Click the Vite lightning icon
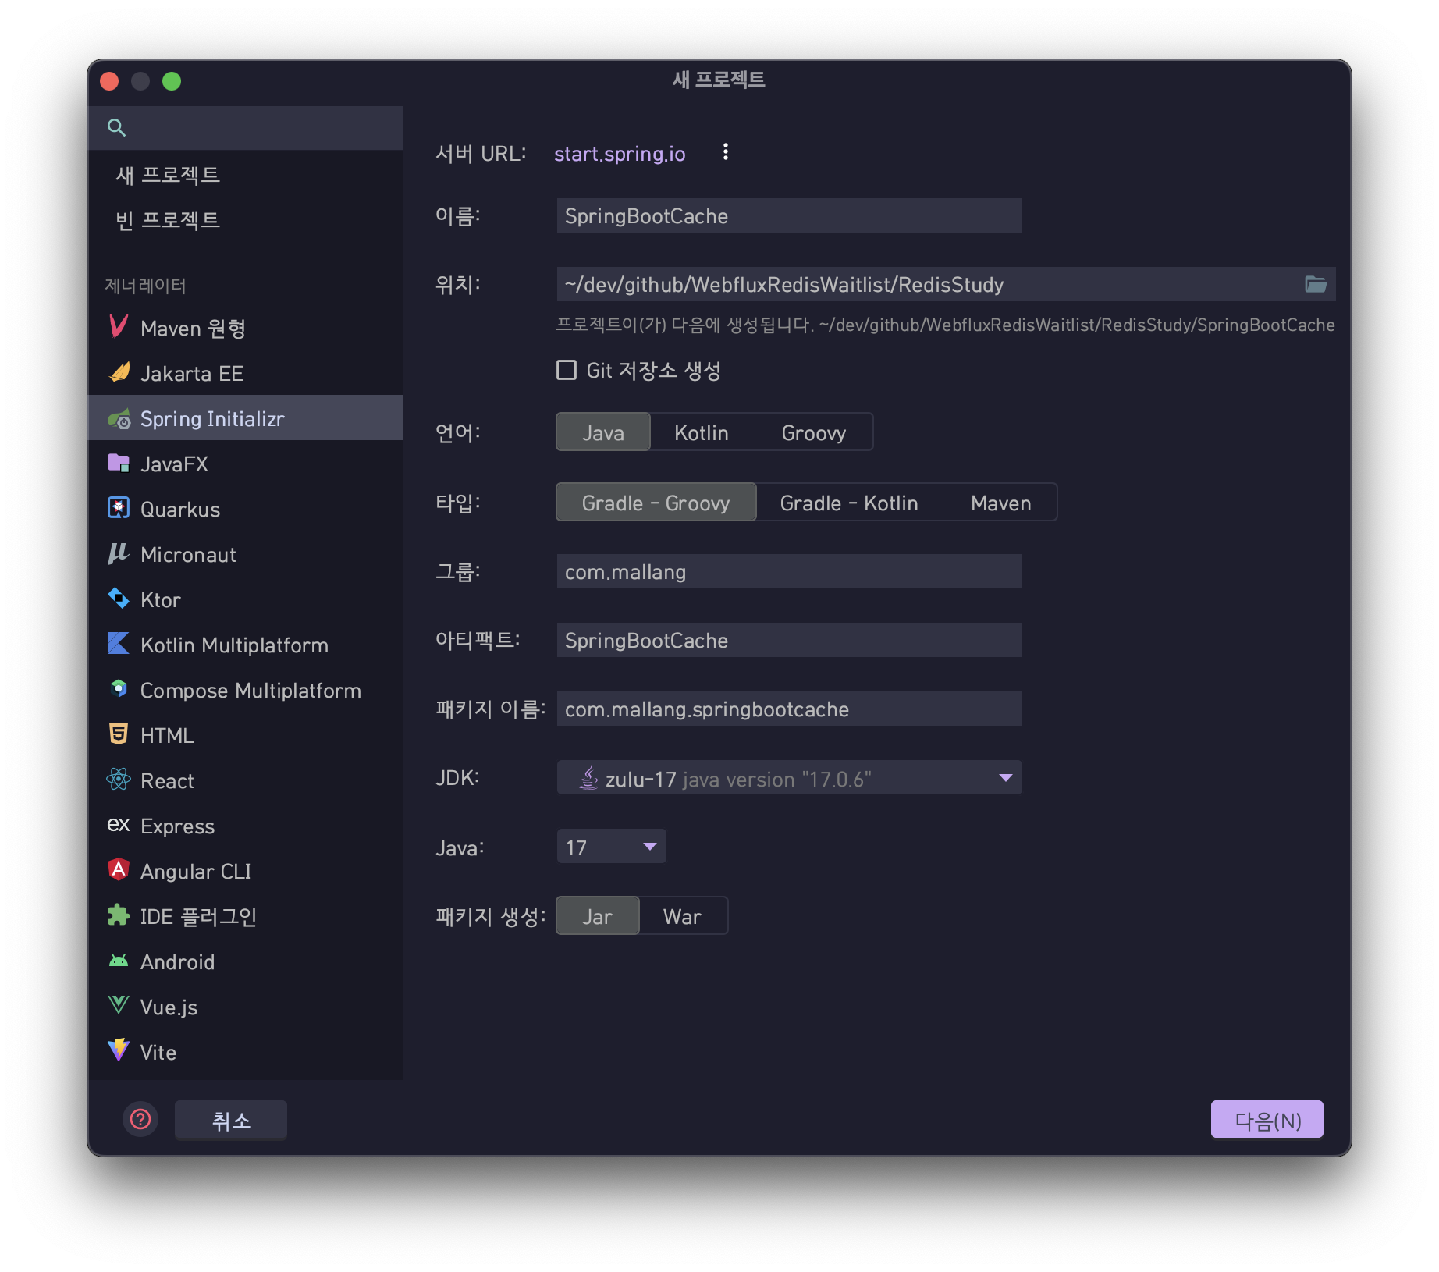 (x=119, y=1050)
